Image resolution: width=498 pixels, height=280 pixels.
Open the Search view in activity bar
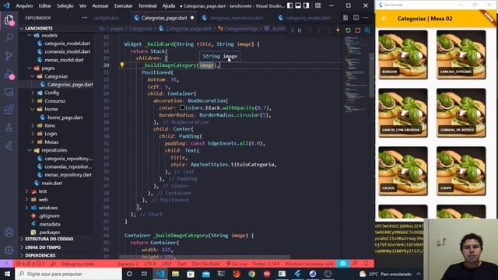(x=9, y=38)
